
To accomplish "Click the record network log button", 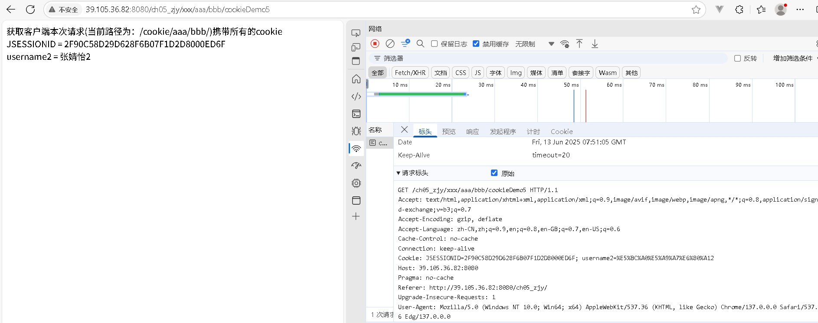I will pos(375,44).
